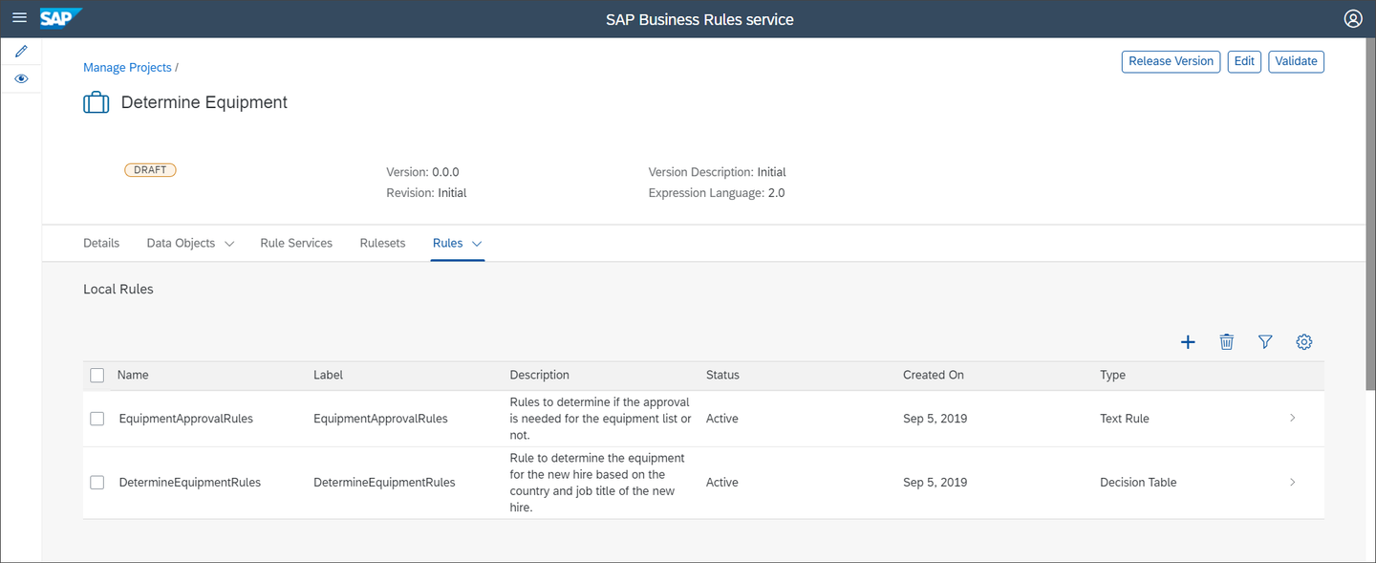This screenshot has width=1376, height=563.
Task: Click the EquipmentApprovalRules label cell
Action: (380, 419)
